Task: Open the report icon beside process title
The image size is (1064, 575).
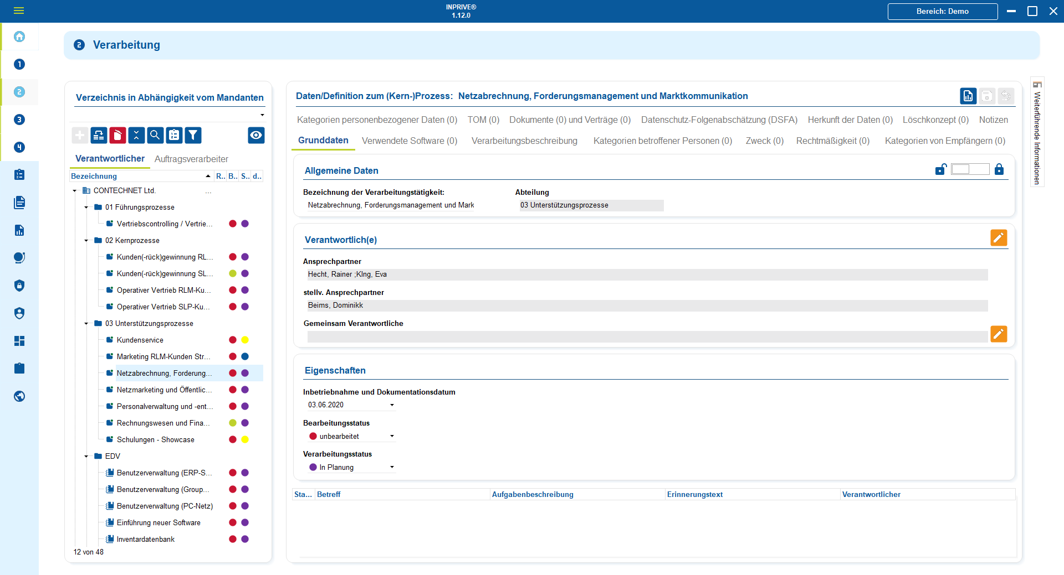Action: (x=968, y=96)
